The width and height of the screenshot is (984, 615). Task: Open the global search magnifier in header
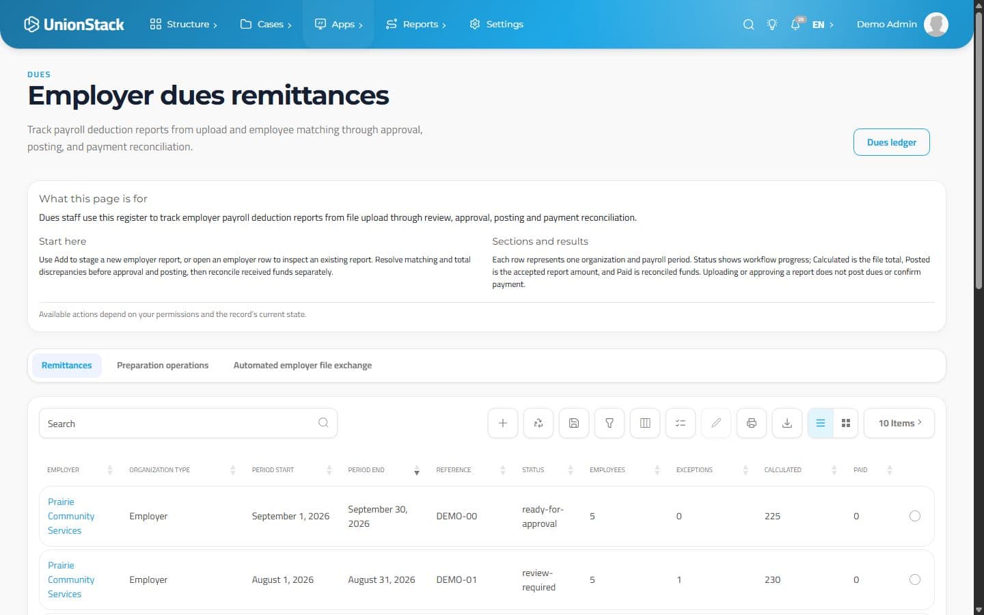click(x=749, y=25)
